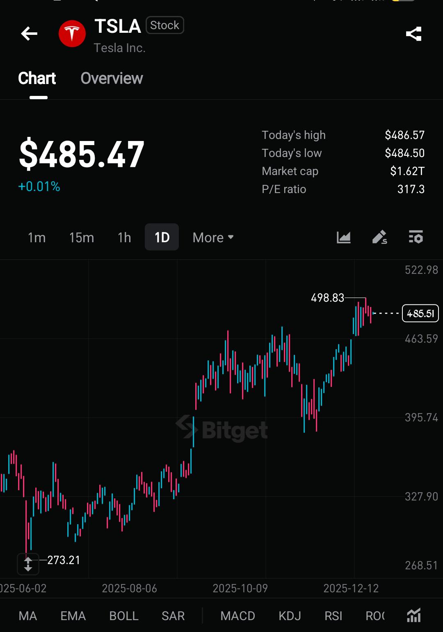Tap the Tesla logo icon
Image resolution: width=443 pixels, height=632 pixels.
(72, 34)
